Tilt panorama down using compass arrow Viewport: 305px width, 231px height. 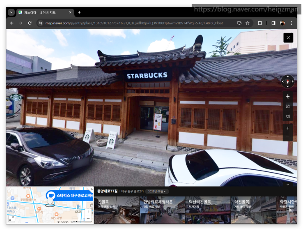point(288,86)
